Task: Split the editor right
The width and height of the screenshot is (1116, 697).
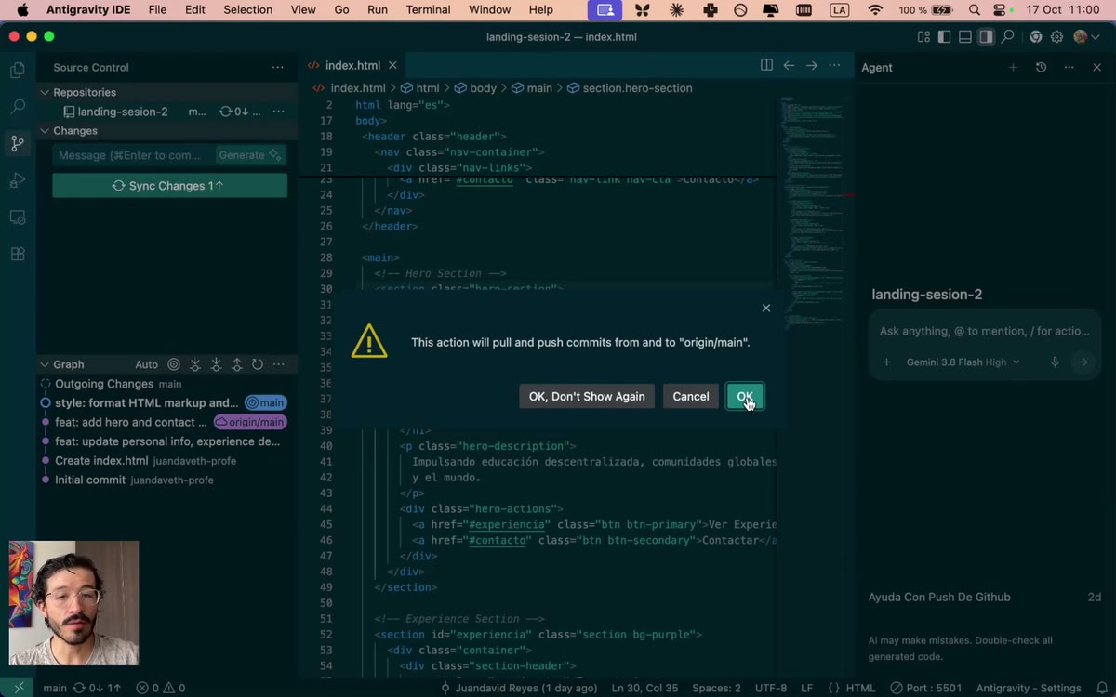Action: [x=766, y=65]
